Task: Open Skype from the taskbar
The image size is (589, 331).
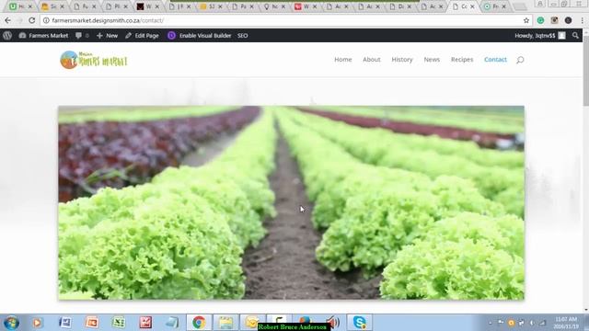Action: coord(360,323)
